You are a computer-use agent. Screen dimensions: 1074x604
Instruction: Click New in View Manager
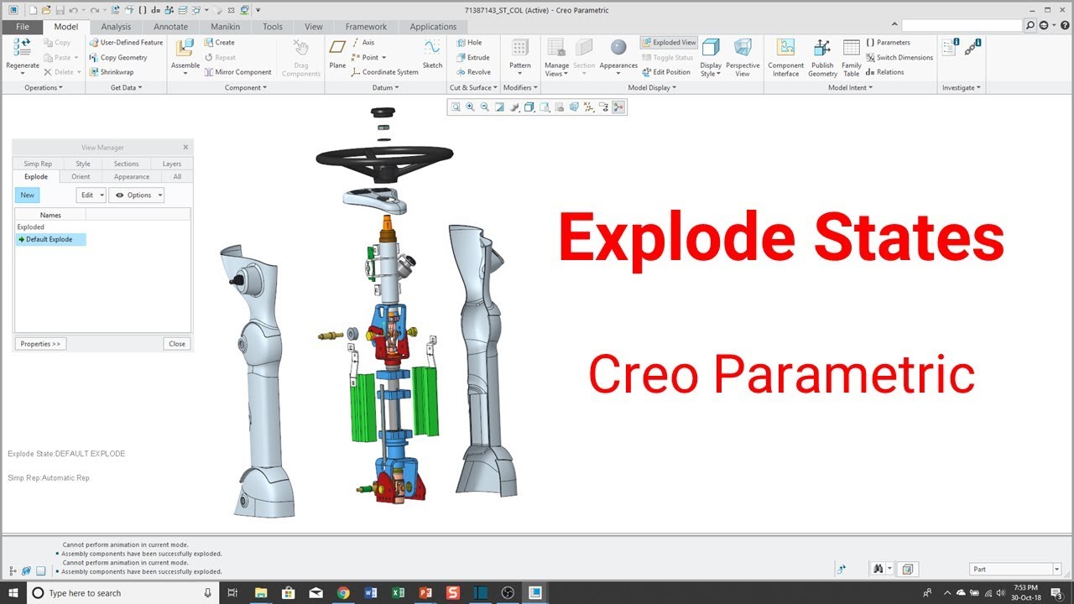tap(28, 195)
